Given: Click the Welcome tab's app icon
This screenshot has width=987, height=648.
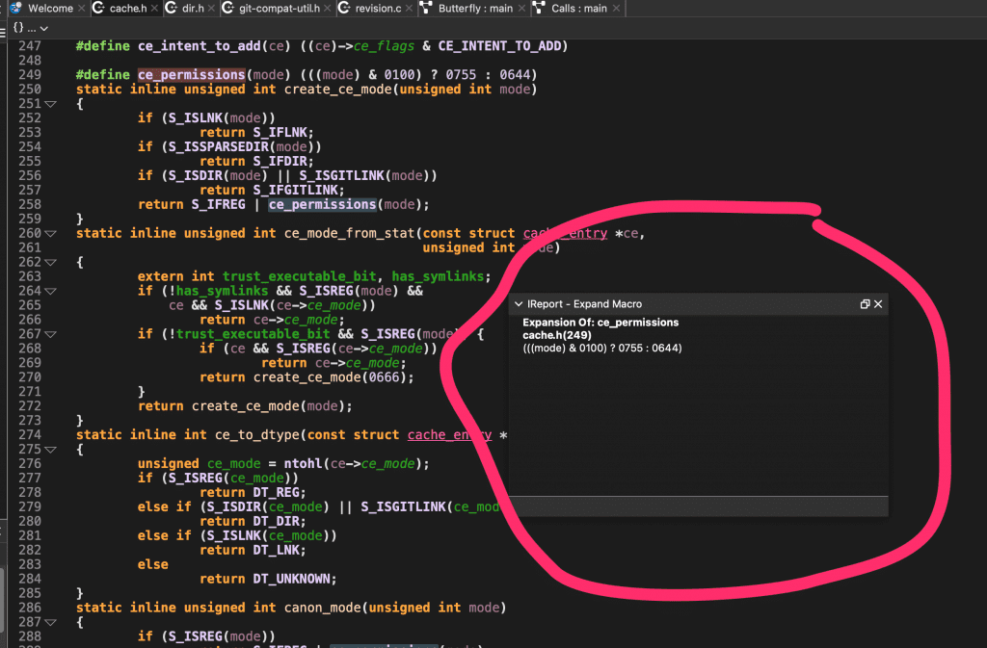Looking at the screenshot, I should [x=16, y=8].
